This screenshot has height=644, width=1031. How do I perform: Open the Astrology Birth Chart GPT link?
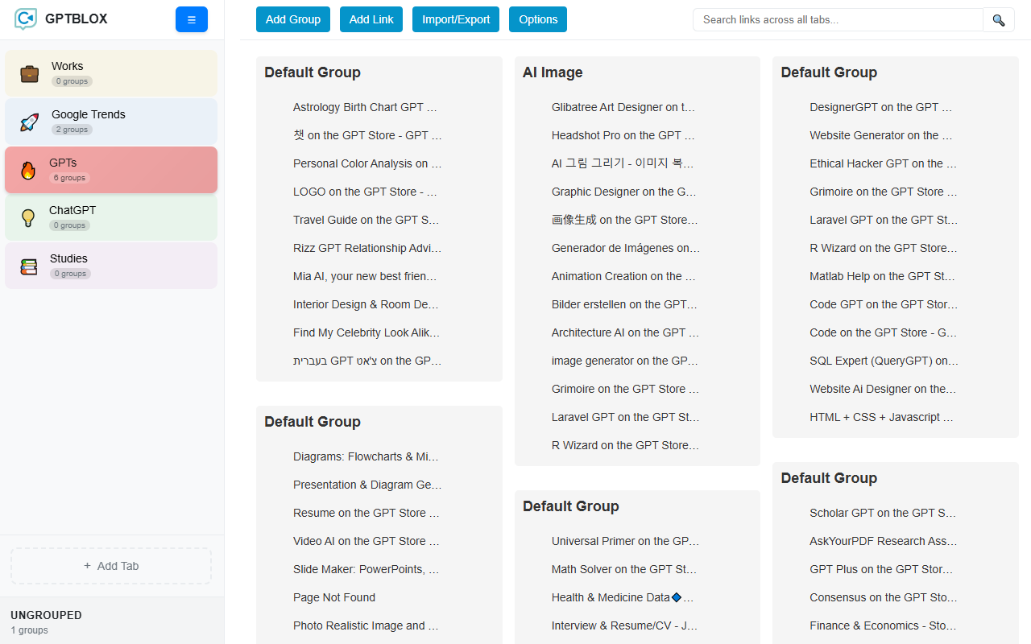pos(365,107)
